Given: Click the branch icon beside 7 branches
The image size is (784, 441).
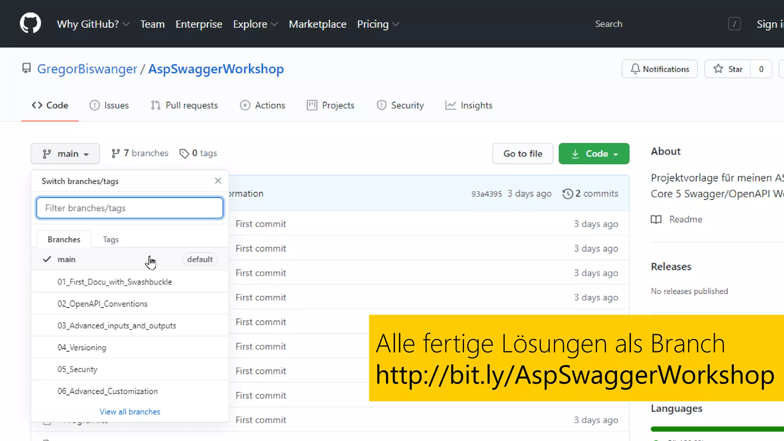Looking at the screenshot, I should 116,153.
